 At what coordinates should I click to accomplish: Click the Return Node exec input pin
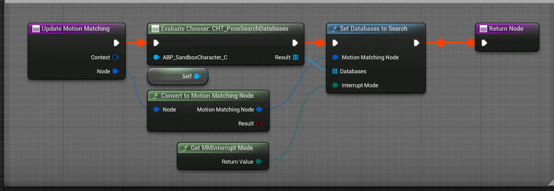[484, 43]
